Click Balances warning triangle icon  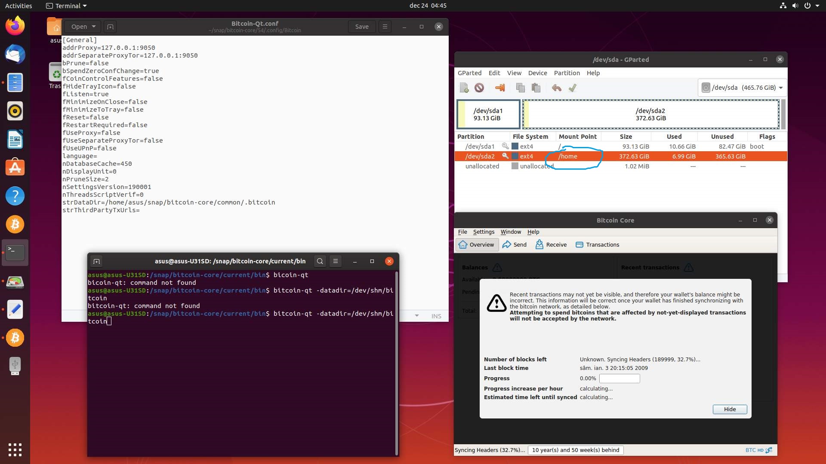tap(497, 268)
